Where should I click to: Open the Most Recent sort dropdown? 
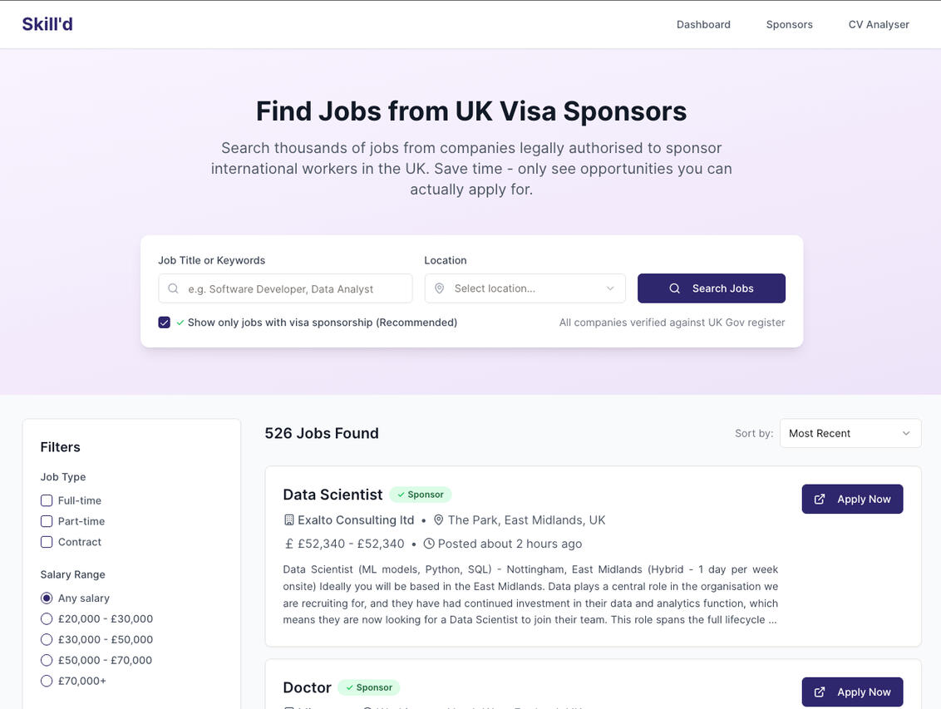pos(850,433)
